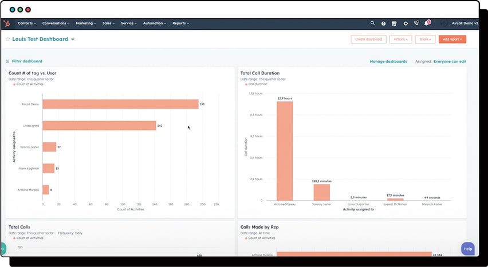This screenshot has height=267, width=488.
Task: Click the Total Call Duration report title
Action: 260,73
